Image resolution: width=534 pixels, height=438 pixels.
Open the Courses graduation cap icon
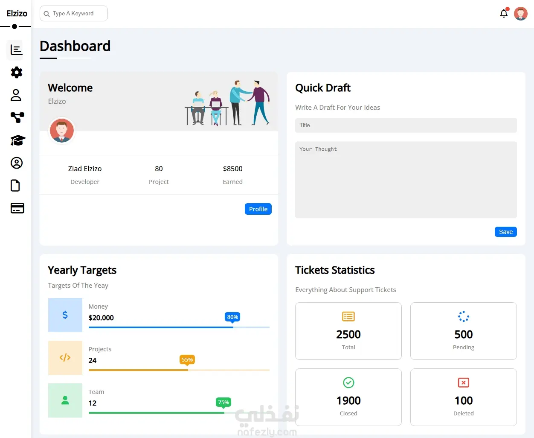[x=18, y=140]
